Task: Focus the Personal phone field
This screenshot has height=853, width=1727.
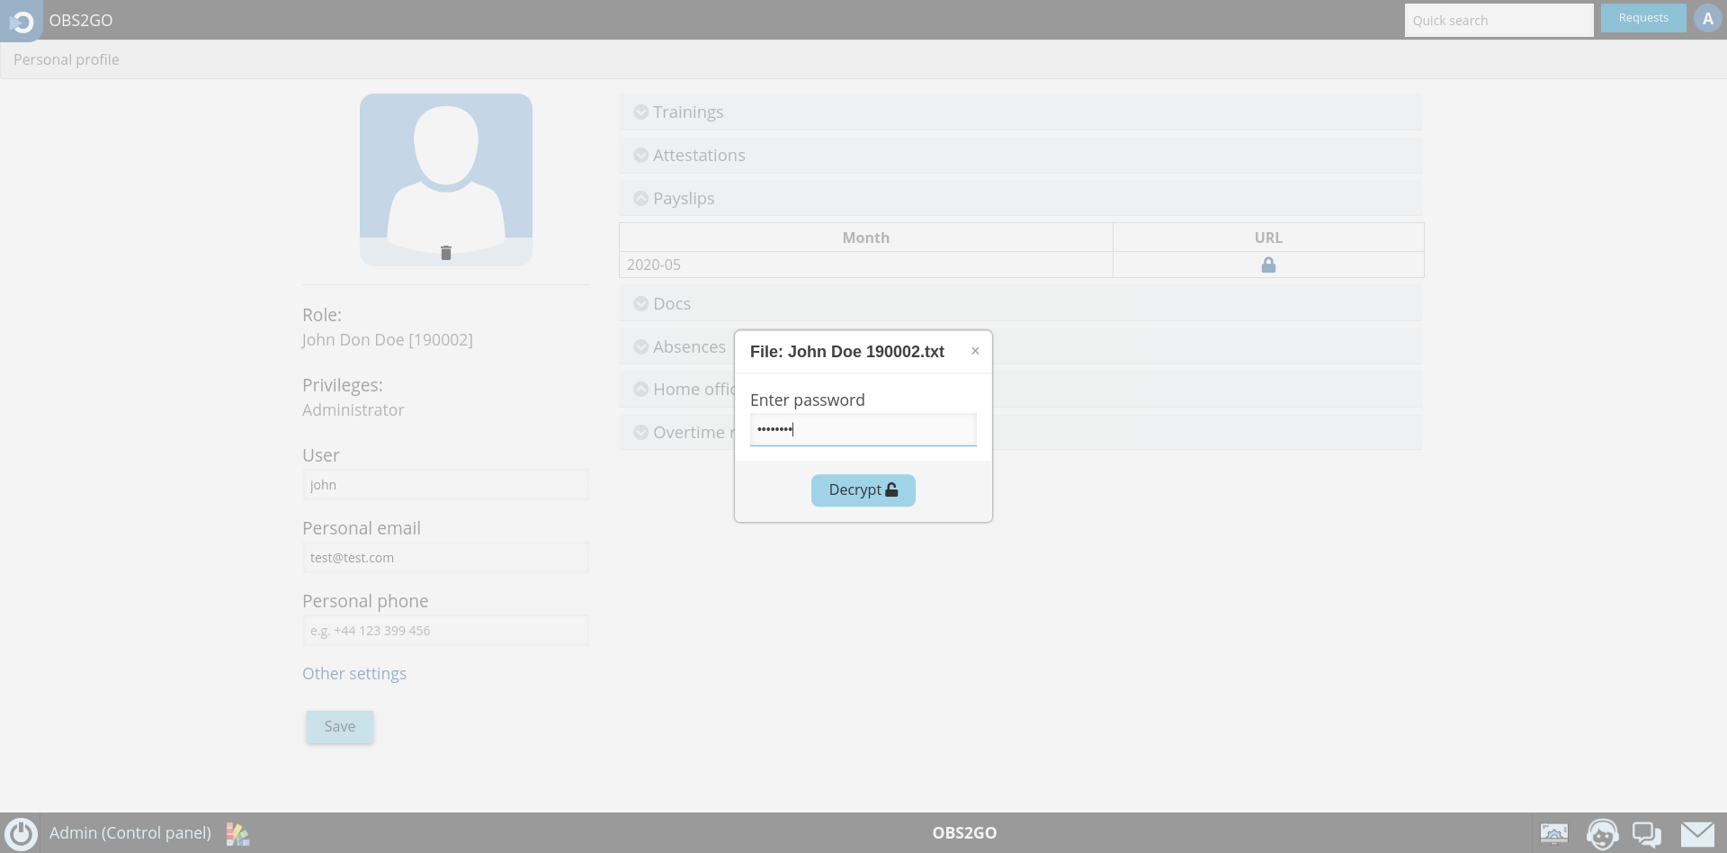Action: [446, 631]
